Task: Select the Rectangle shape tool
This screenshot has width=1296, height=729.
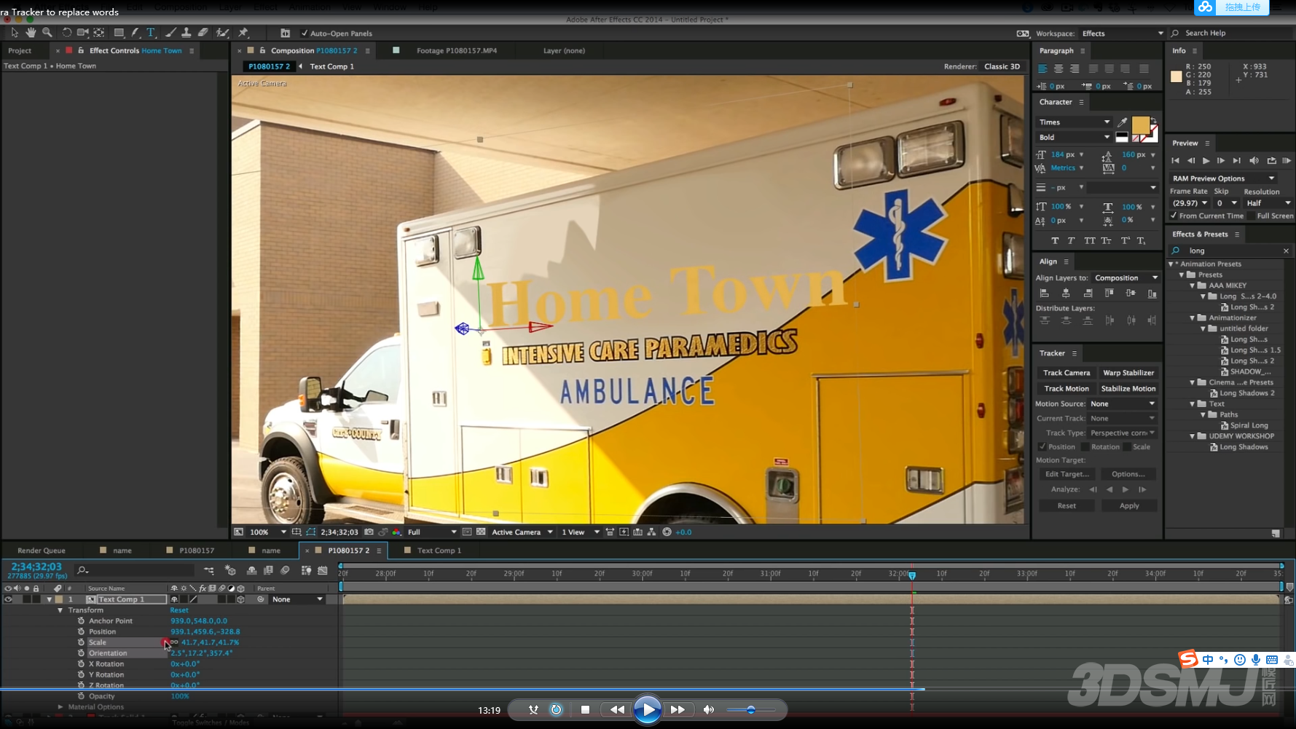Action: [x=119, y=33]
